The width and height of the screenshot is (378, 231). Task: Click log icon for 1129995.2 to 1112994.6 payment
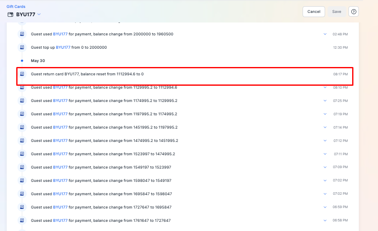pyautogui.click(x=22, y=87)
